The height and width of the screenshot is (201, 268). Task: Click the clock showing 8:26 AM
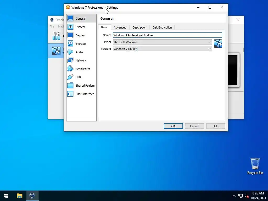point(258,193)
